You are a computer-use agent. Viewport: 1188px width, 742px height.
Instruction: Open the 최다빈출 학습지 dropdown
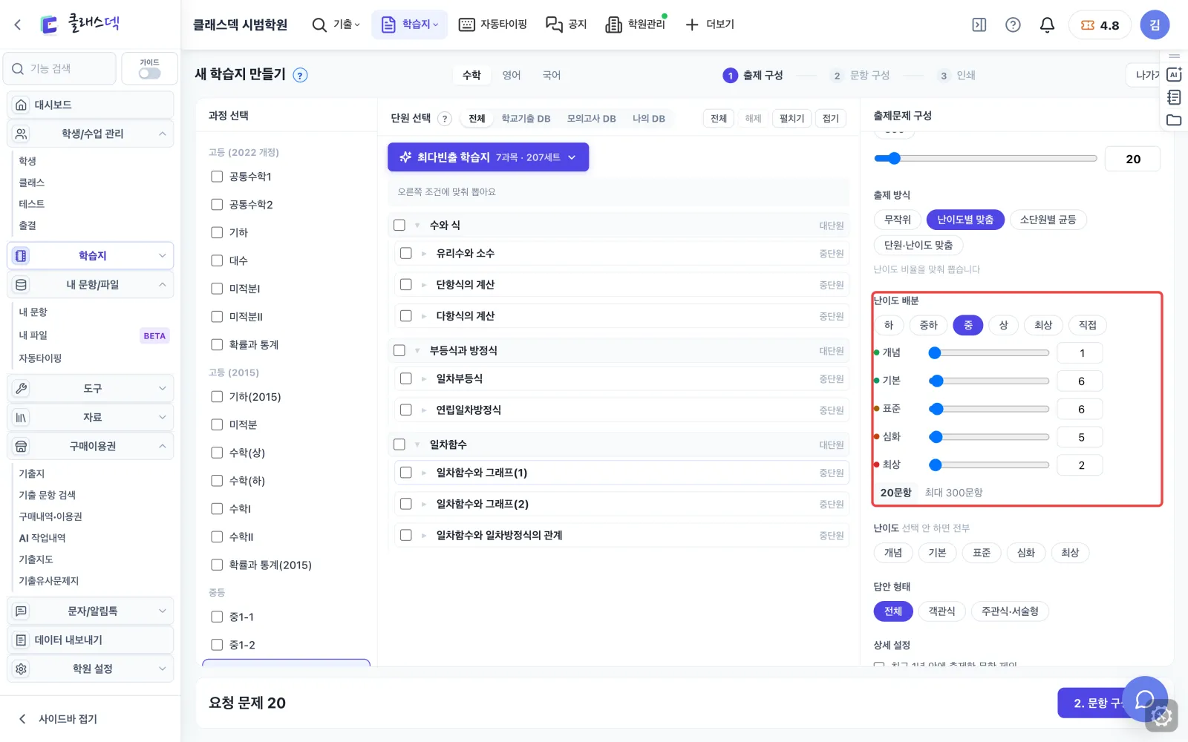click(x=488, y=157)
